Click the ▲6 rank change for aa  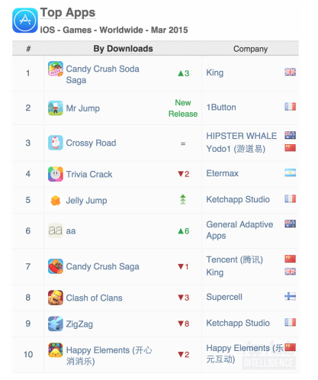tap(184, 231)
